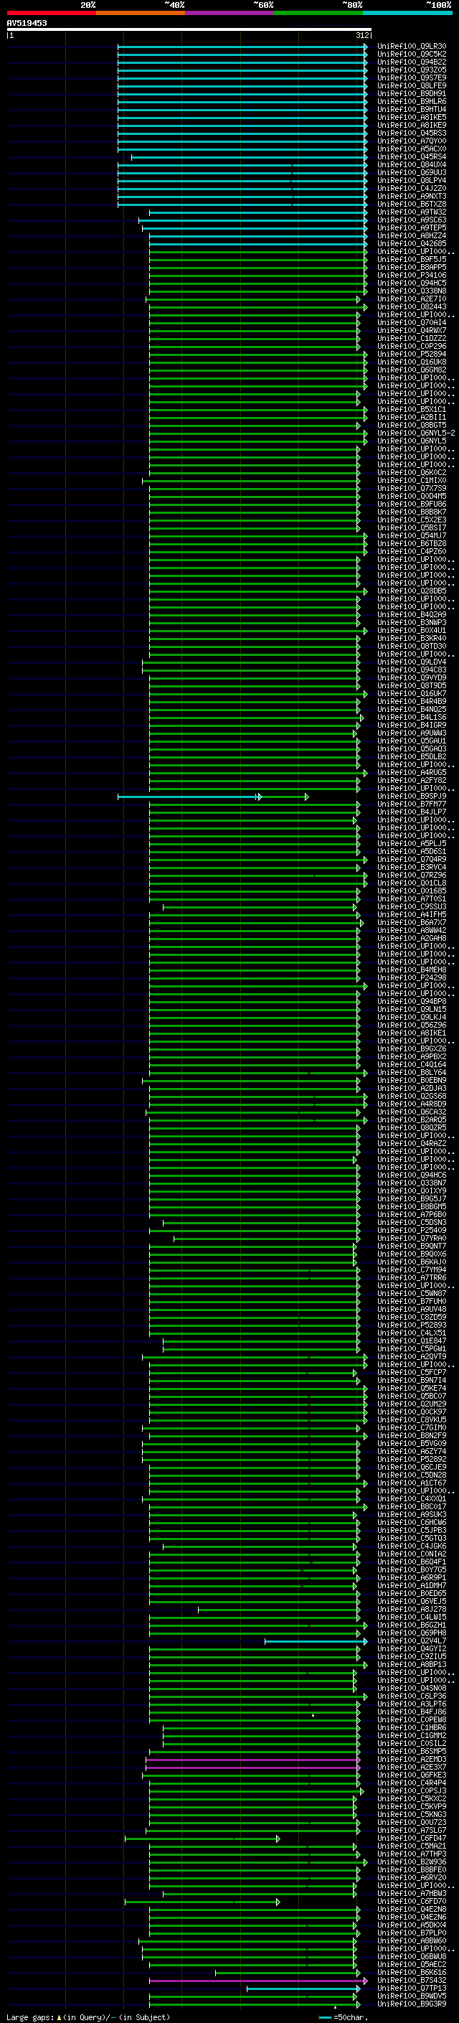Click hit label UniRef100_A9TEP5
Viewport: 459px width, 2023px height.
pos(412,227)
